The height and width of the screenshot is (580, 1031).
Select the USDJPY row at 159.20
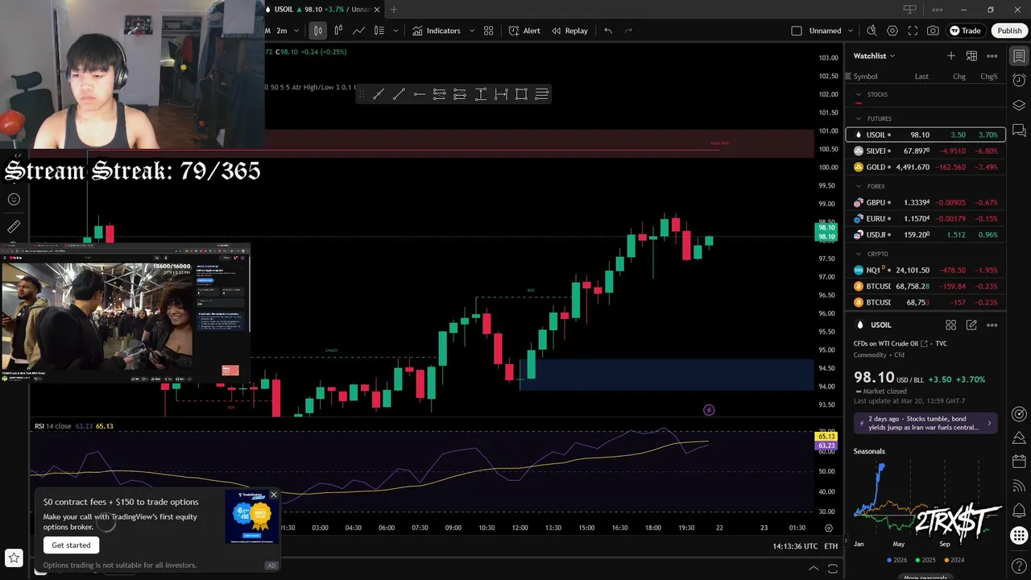click(x=925, y=234)
